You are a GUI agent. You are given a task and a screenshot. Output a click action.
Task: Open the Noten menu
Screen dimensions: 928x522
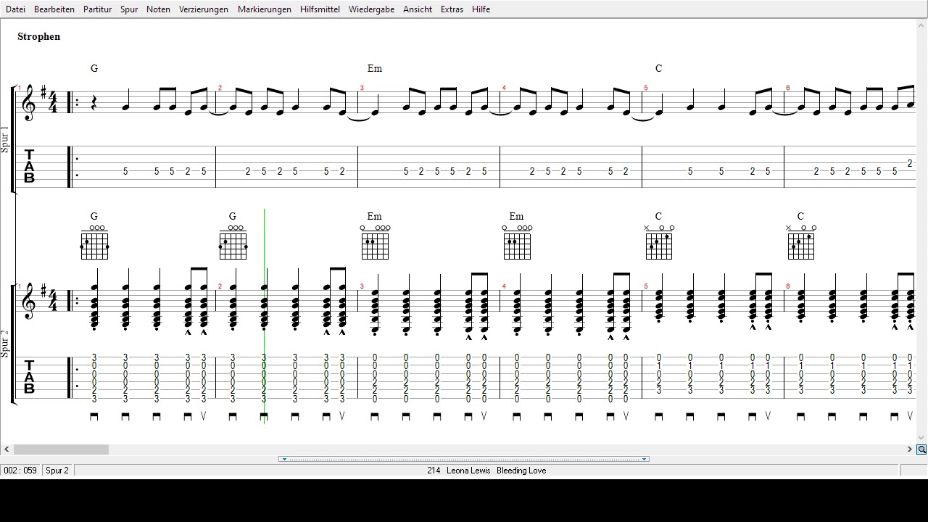pos(158,9)
